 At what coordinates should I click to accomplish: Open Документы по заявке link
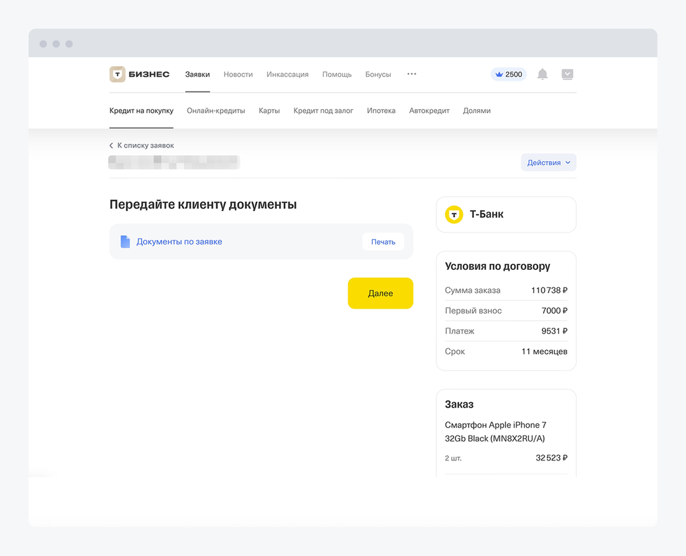pyautogui.click(x=179, y=242)
